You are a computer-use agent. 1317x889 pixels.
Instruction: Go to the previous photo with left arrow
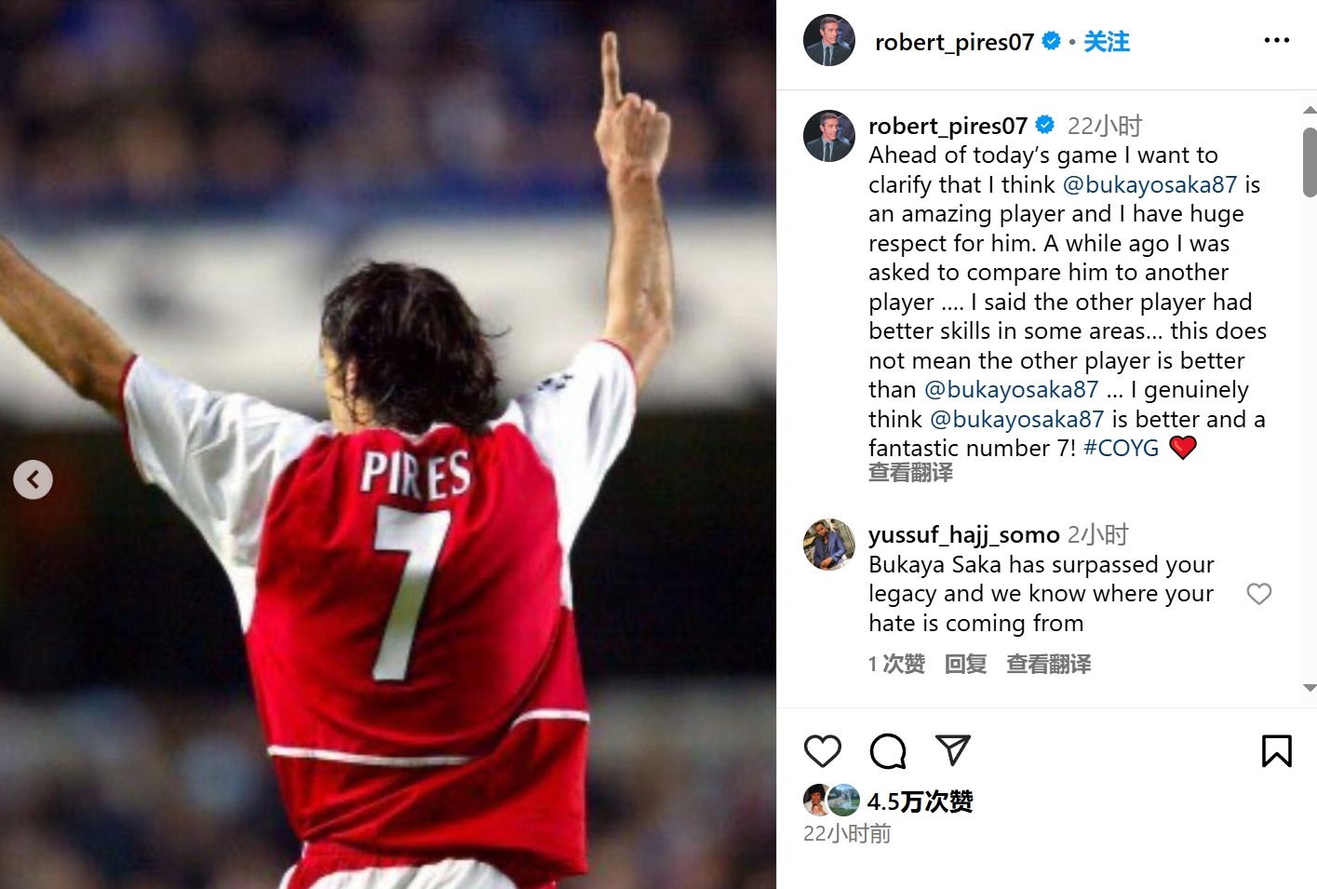click(34, 479)
